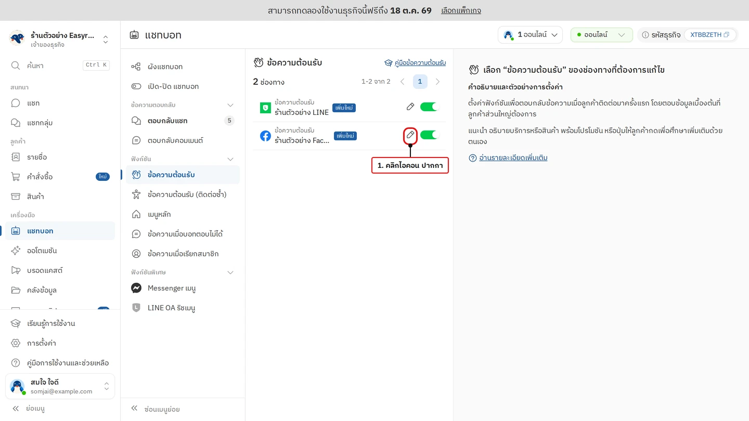Screen dimensions: 749x421
Task: Toggle the Facebook channel welcome message switch
Action: [x=430, y=135]
